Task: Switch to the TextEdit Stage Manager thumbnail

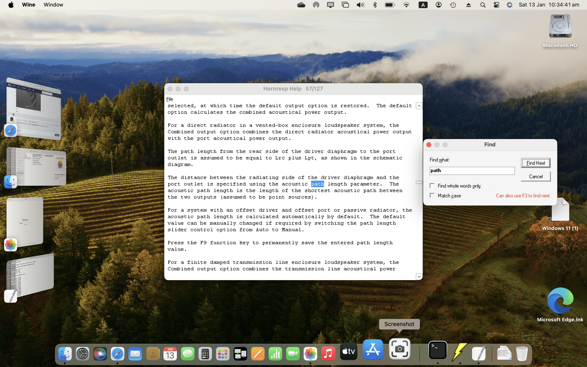Action: [30, 275]
